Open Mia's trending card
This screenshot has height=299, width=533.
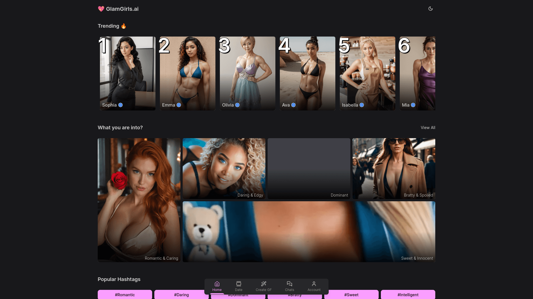click(417, 73)
